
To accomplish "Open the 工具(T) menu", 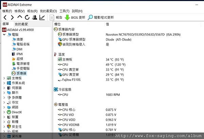I will pyautogui.click(x=64, y=11).
